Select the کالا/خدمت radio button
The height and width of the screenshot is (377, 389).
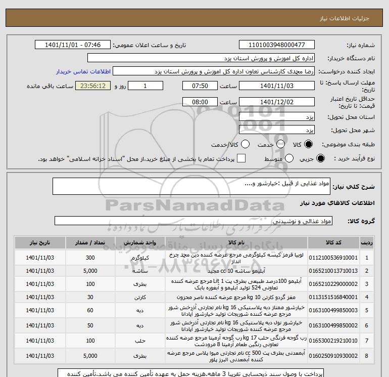245,144
